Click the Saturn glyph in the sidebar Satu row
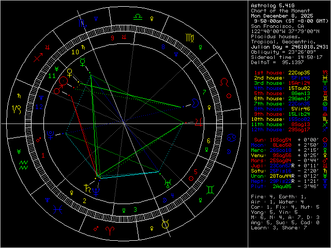Image resolution: width=331 pixels, height=248 pixels. (325, 171)
